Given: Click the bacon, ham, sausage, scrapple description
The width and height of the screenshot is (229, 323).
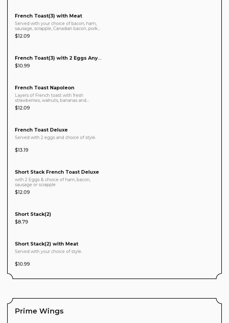Looking at the screenshot, I should click(x=57, y=26).
